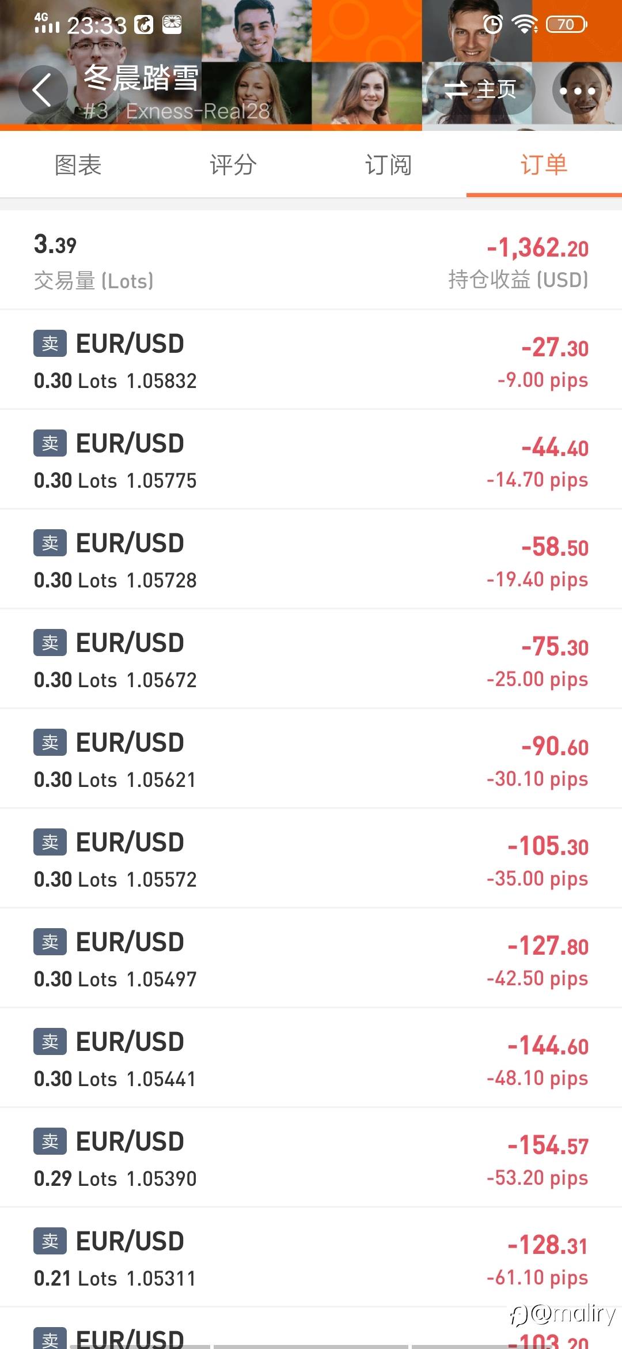Select the 订单 tab
This screenshot has height=1349, width=622.
[544, 165]
